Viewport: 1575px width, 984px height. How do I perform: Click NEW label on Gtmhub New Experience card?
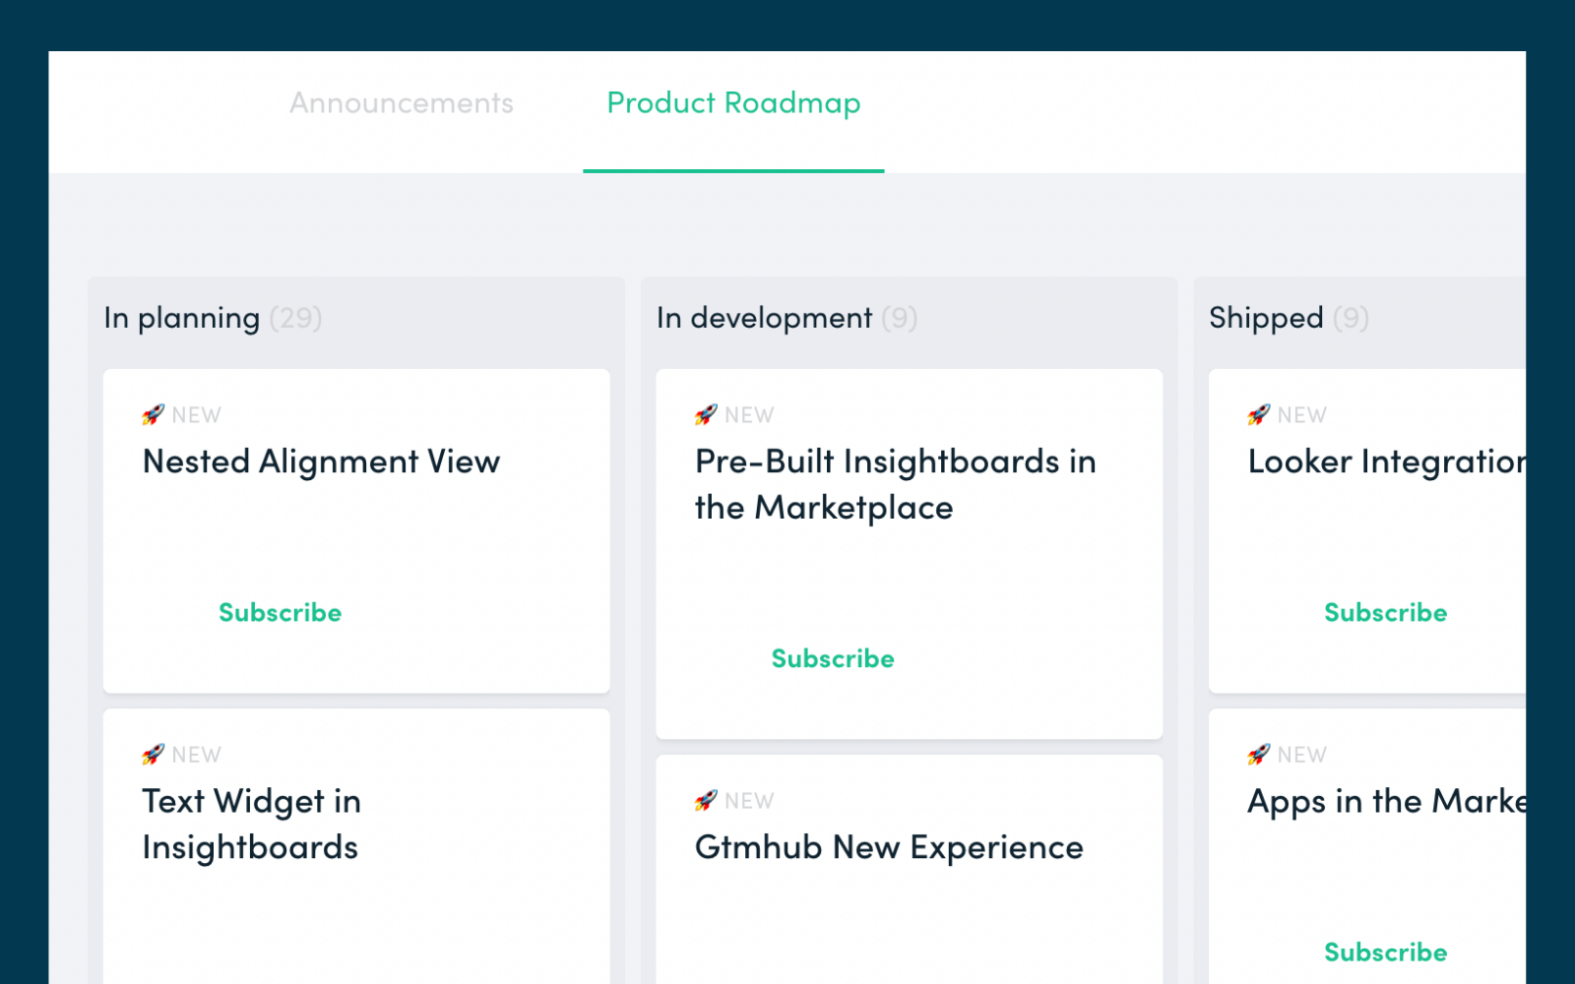pyautogui.click(x=749, y=801)
